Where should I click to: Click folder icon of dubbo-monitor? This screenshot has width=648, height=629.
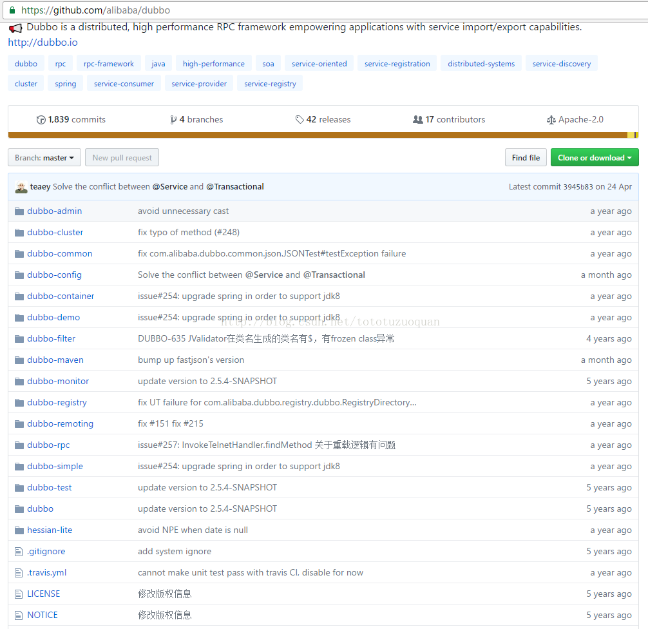click(19, 382)
